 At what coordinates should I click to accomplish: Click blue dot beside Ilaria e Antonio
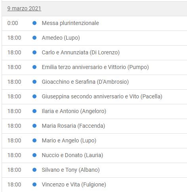(x=34, y=111)
